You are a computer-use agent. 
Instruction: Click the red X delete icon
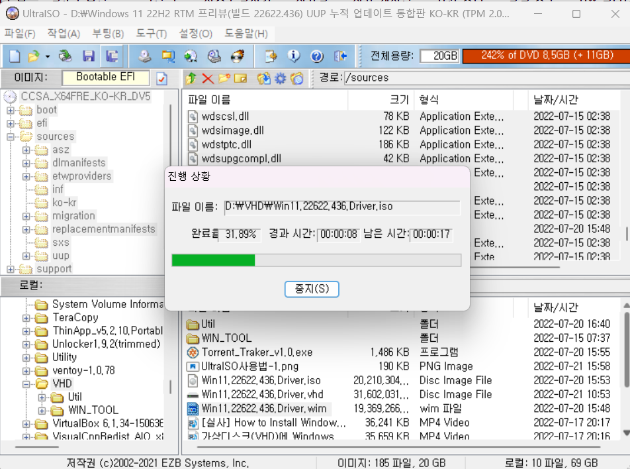(x=208, y=78)
